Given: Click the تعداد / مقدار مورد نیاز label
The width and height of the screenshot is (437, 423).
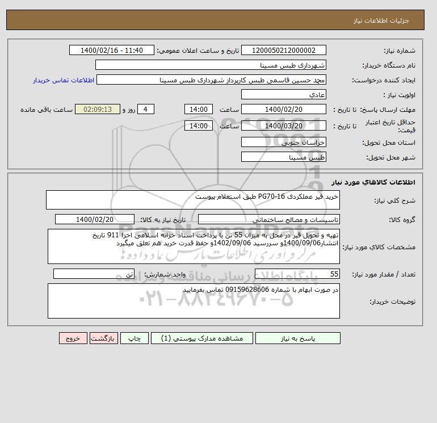Looking at the screenshot, I should 384,274.
